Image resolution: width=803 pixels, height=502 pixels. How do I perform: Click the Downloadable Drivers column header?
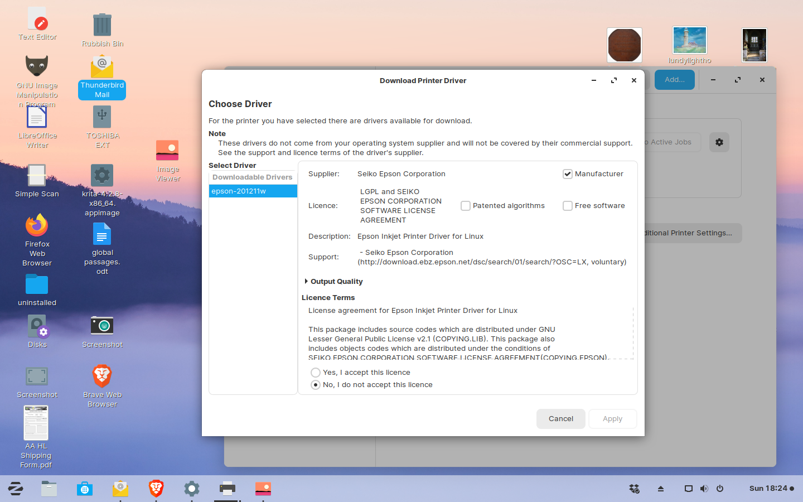coord(253,177)
